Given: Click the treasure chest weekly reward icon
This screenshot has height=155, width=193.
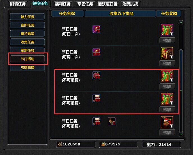Looking at the screenshot, I should [167, 53].
